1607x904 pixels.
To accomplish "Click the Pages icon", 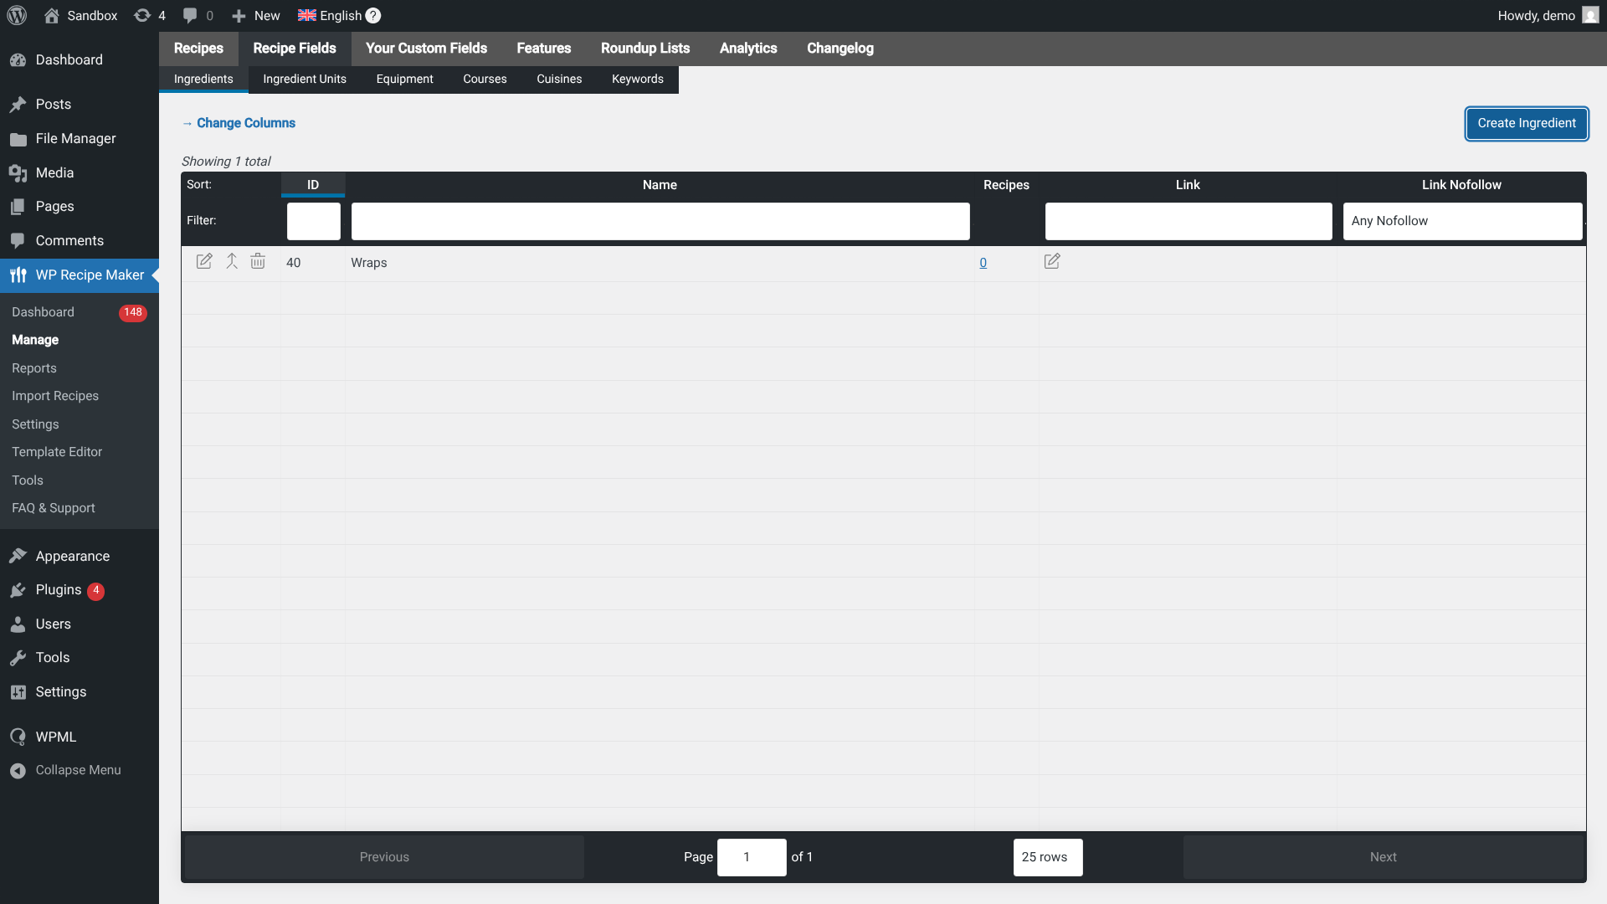I will point(18,206).
